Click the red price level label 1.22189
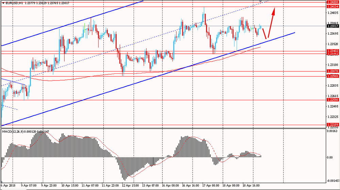Viewport: 340px width, 190px height. pos(333,125)
